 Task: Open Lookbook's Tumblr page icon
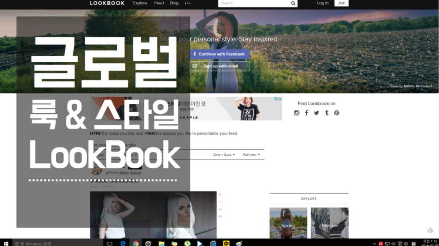327,113
